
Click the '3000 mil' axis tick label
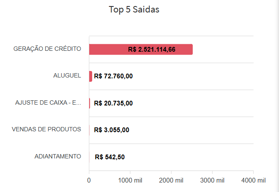212,180
